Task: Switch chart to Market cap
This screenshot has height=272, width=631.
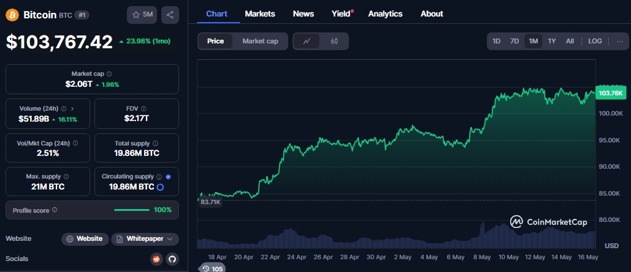Action: pyautogui.click(x=261, y=41)
